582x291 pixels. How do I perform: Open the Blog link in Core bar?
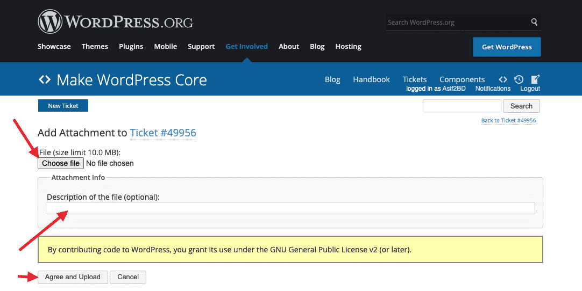pos(332,79)
